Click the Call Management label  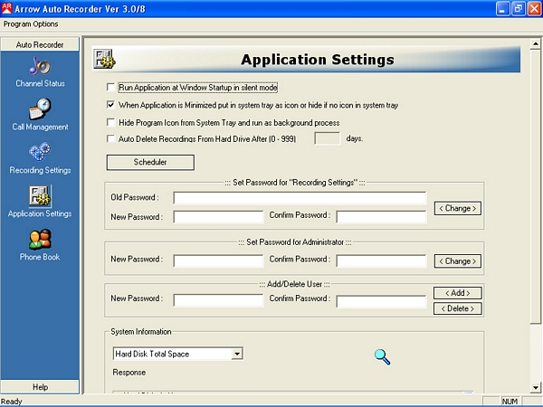pos(40,127)
